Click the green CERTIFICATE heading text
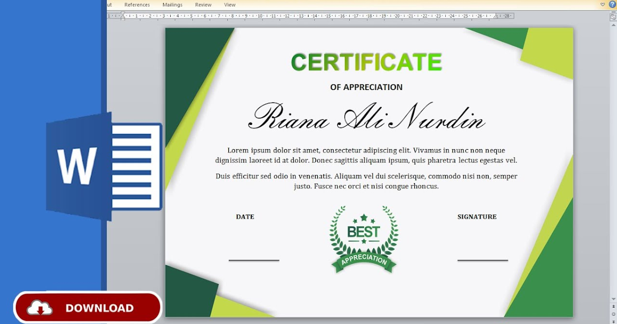Image resolution: width=617 pixels, height=324 pixels. [x=366, y=62]
